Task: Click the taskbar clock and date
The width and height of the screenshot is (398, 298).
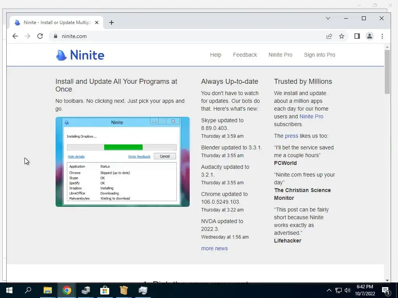Action: pyautogui.click(x=365, y=290)
